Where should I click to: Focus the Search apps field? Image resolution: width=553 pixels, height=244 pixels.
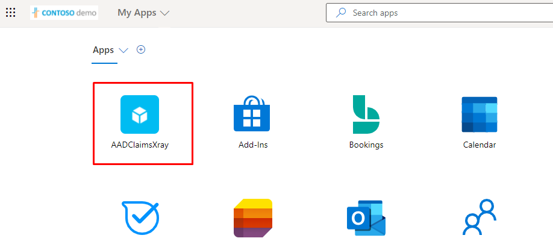(x=446, y=13)
